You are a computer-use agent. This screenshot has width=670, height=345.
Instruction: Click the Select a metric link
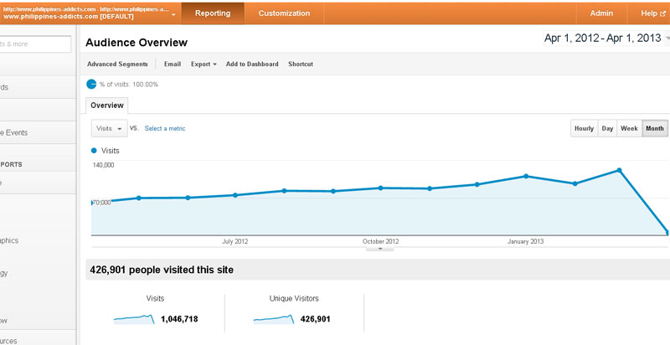[x=165, y=129]
